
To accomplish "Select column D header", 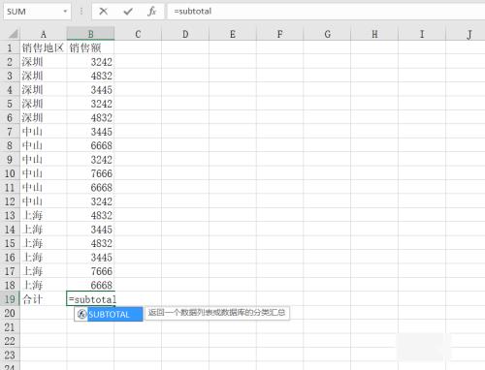I will (x=185, y=34).
